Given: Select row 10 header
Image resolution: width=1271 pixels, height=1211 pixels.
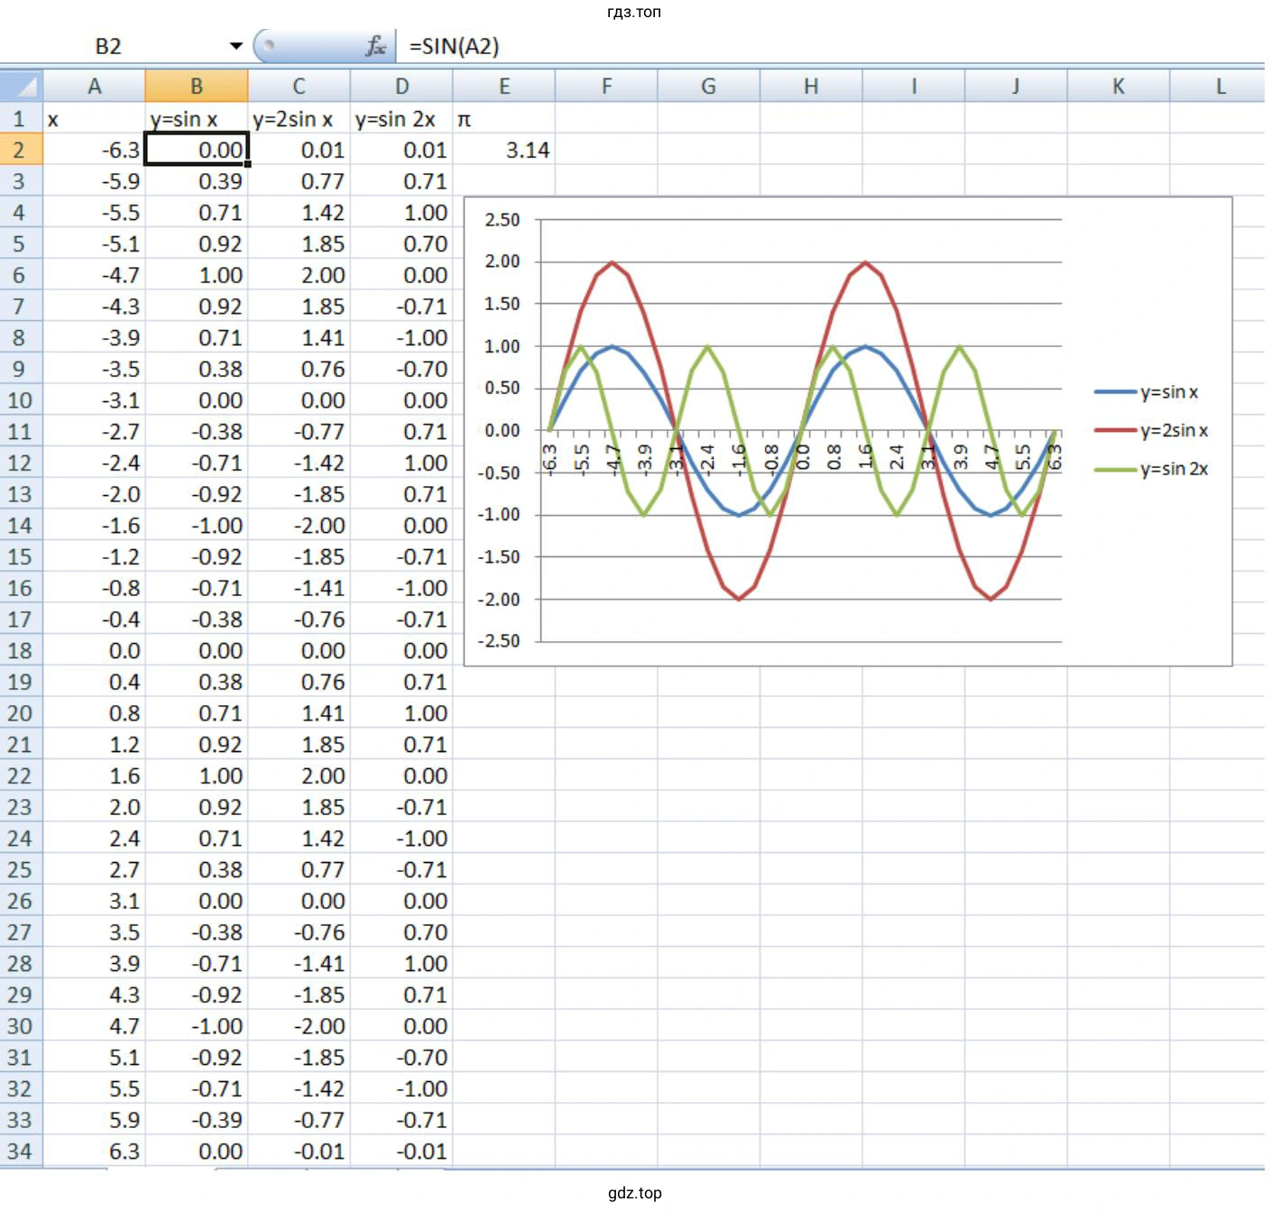Looking at the screenshot, I should click(21, 400).
